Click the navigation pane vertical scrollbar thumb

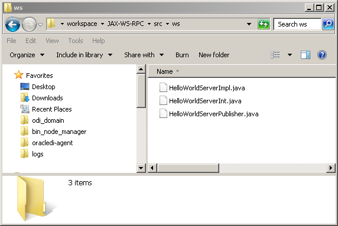tap(141, 91)
